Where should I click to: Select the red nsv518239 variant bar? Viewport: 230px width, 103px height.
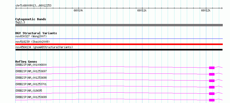click(x=119, y=44)
